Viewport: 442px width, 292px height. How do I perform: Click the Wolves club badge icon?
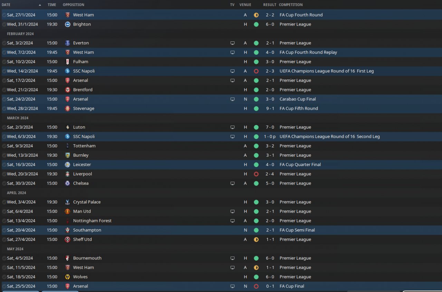(67, 277)
